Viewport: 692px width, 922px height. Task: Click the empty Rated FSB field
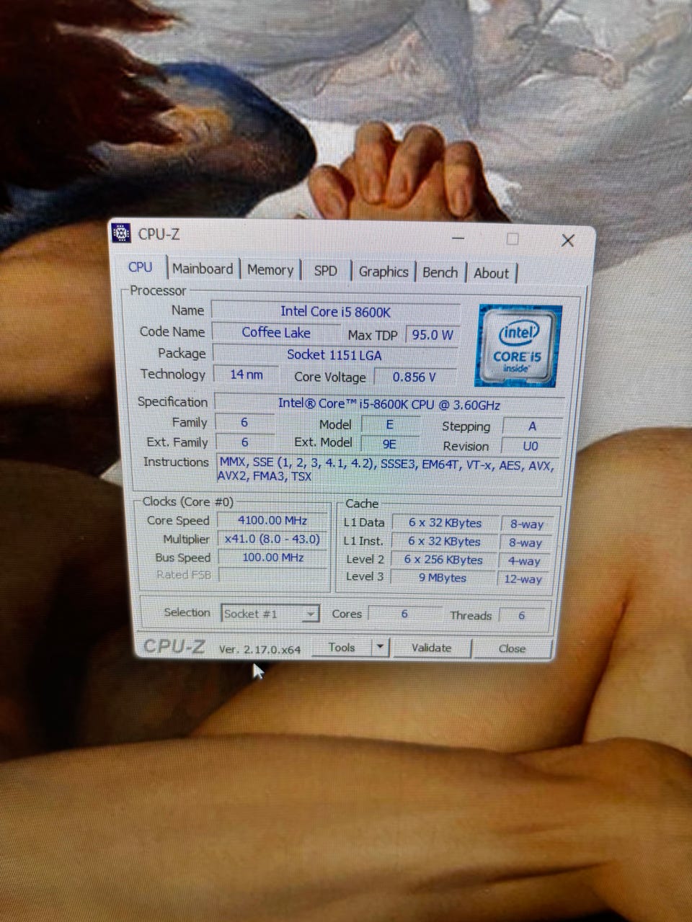point(273,575)
